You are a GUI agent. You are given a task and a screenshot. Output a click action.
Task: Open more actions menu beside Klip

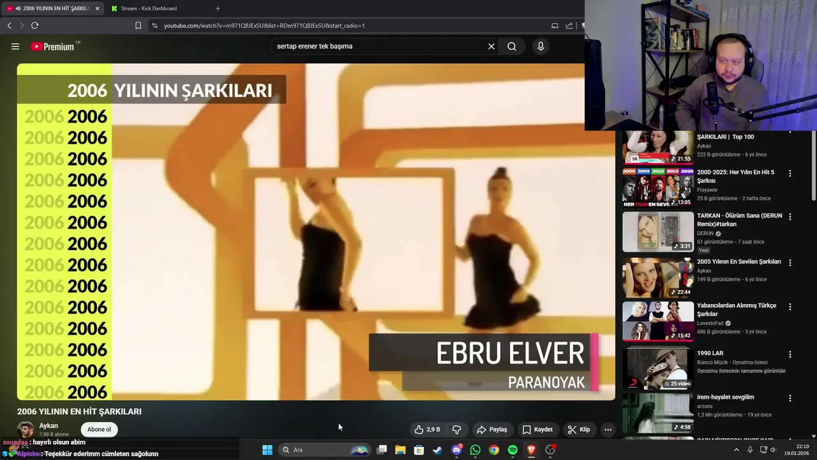coord(608,429)
